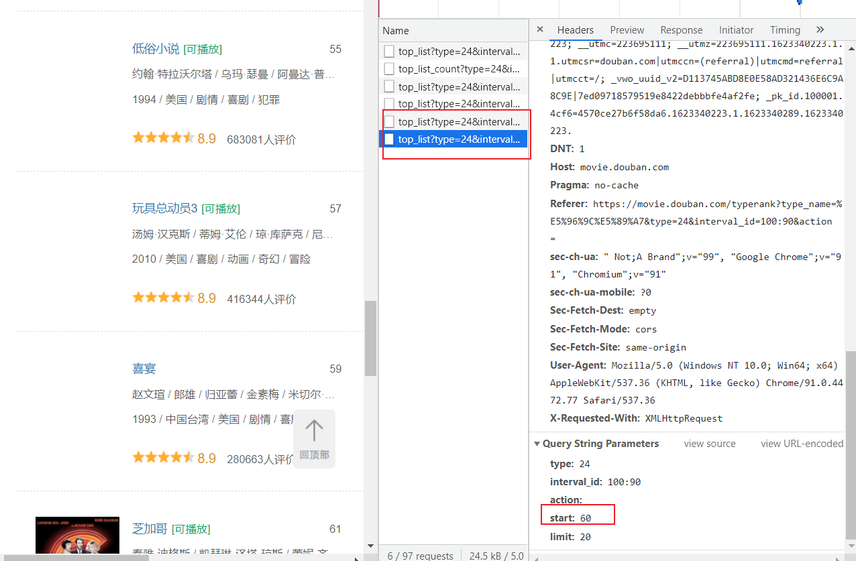
Task: Click the Sec-Fetch-Site same-origin value
Action: click(x=655, y=347)
